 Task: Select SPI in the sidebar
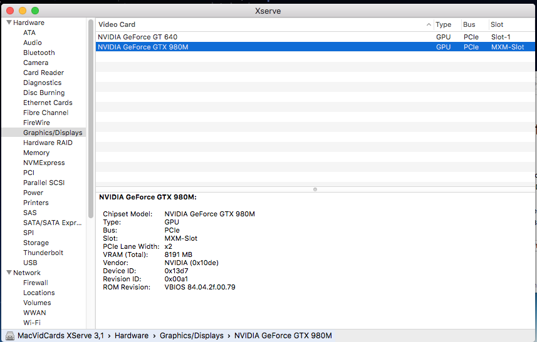click(28, 233)
